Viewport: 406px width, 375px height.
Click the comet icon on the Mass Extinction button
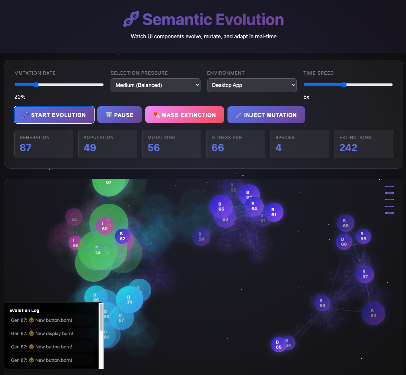[x=157, y=115]
